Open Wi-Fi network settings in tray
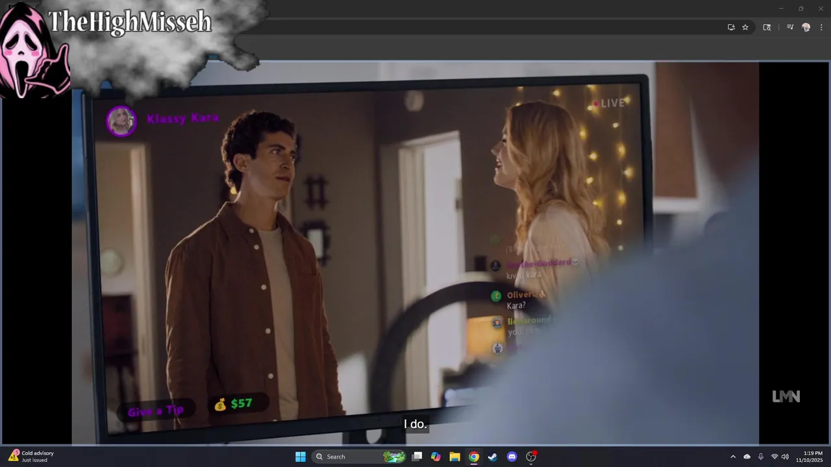The width and height of the screenshot is (831, 467). pyautogui.click(x=775, y=457)
